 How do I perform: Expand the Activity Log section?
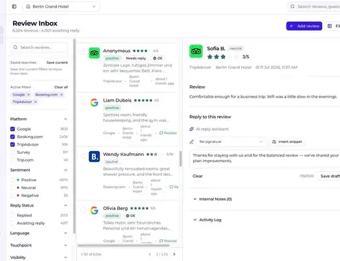point(207,220)
